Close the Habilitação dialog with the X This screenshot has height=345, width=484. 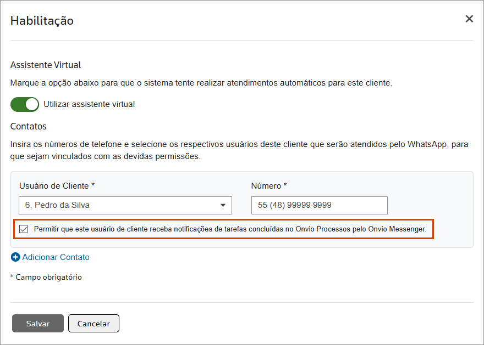coord(469,19)
